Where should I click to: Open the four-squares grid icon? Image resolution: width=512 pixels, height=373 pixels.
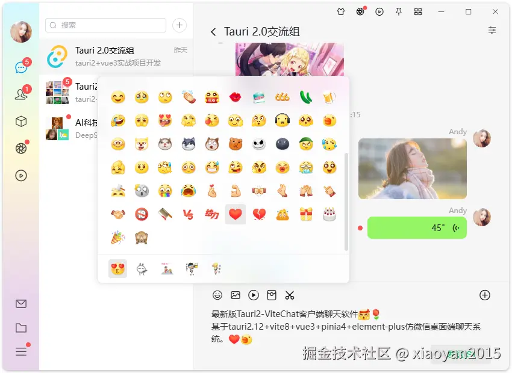[418, 12]
